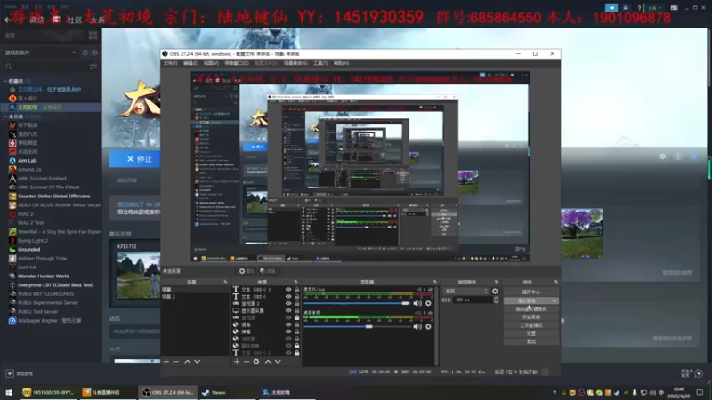Move scene down in Scenes panel
The image size is (712, 400).
197,362
